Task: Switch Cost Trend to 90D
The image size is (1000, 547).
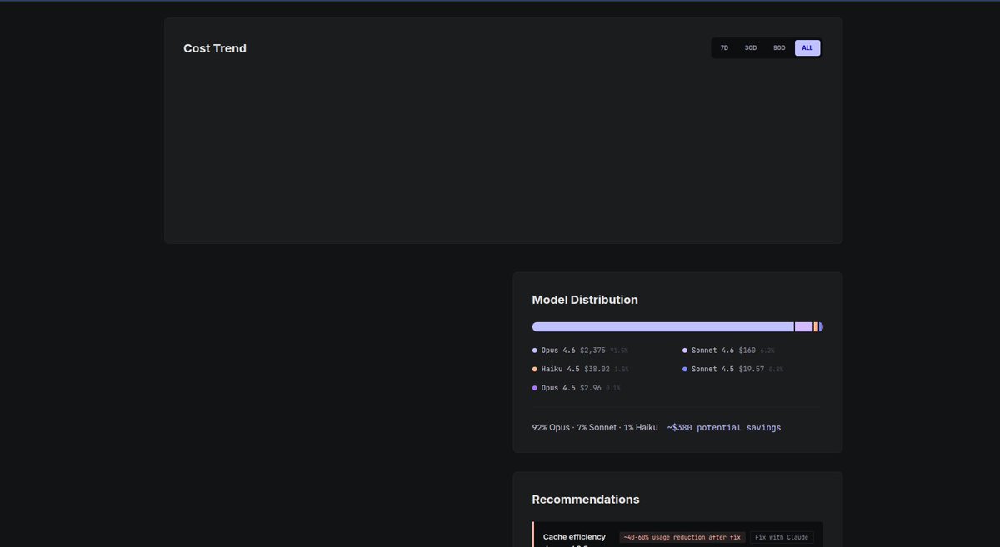Action: tap(779, 48)
